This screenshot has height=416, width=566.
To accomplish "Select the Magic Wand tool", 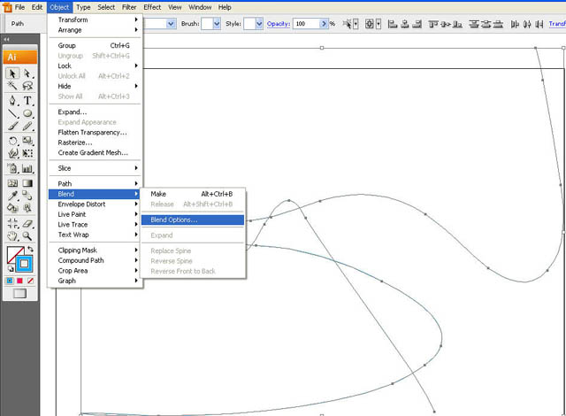I will coord(12,86).
